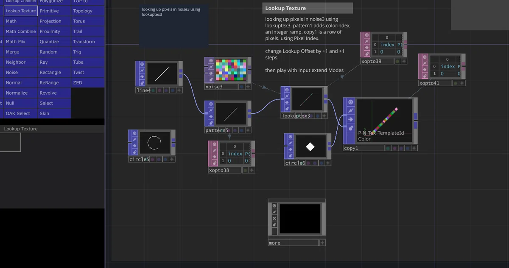Select ReRange operator from palette
The width and height of the screenshot is (509, 268).
pos(54,83)
